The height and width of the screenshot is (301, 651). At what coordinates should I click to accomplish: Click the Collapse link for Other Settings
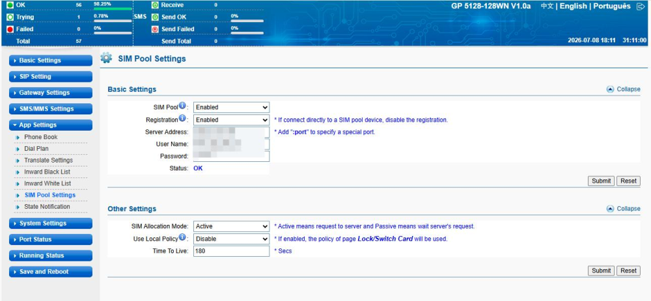[x=628, y=209]
